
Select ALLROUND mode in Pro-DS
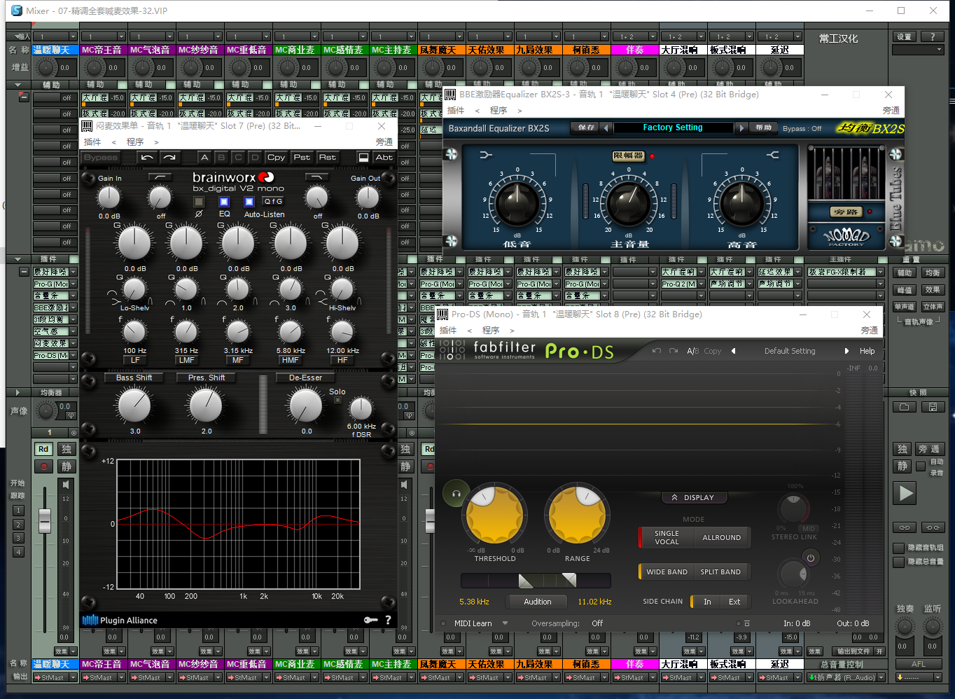[x=721, y=538]
